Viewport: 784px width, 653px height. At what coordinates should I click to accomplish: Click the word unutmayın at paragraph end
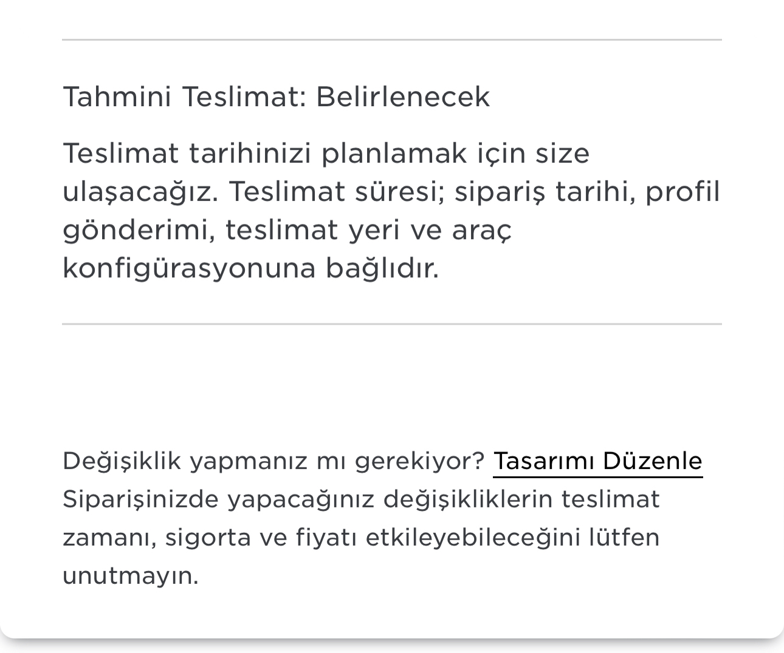click(x=131, y=576)
